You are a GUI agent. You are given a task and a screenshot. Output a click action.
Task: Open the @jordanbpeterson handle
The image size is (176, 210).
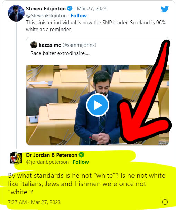(47, 162)
